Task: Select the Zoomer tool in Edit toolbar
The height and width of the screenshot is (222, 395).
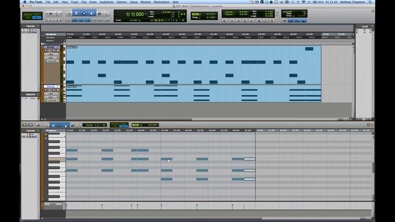Action: point(69,13)
